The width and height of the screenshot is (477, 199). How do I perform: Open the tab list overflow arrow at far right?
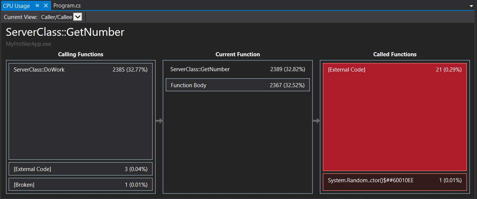coord(471,6)
